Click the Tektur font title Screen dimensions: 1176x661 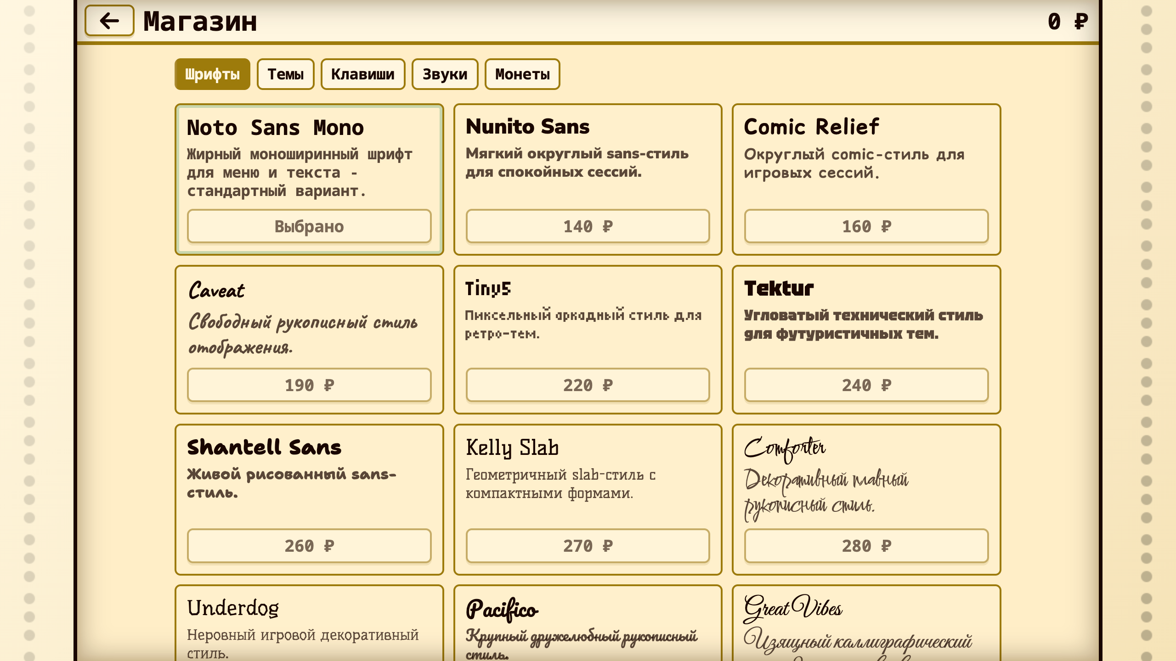pyautogui.click(x=779, y=288)
